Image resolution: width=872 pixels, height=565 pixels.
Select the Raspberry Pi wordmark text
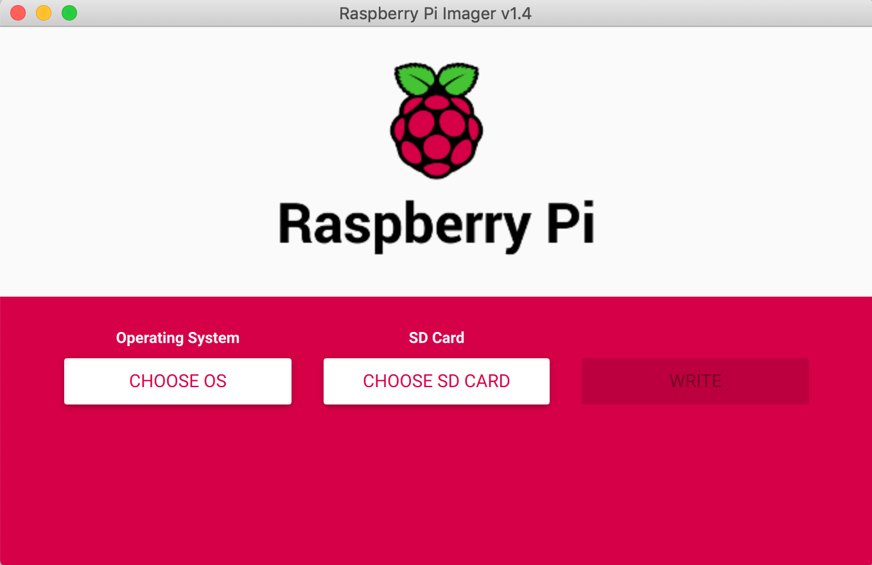point(436,223)
